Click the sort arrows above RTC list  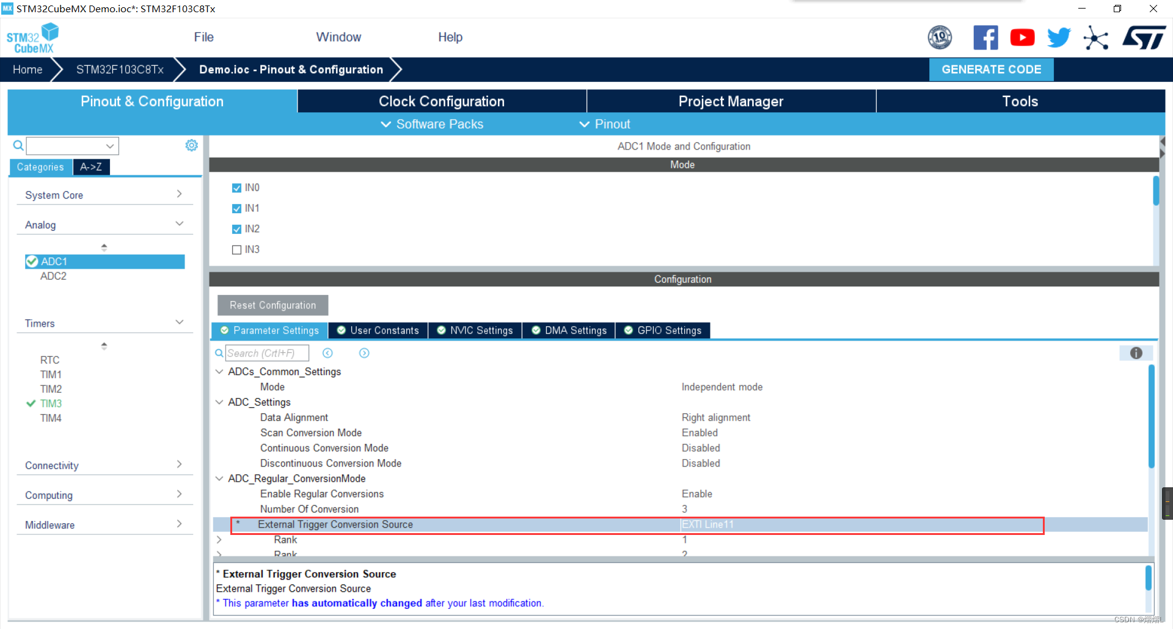point(104,346)
